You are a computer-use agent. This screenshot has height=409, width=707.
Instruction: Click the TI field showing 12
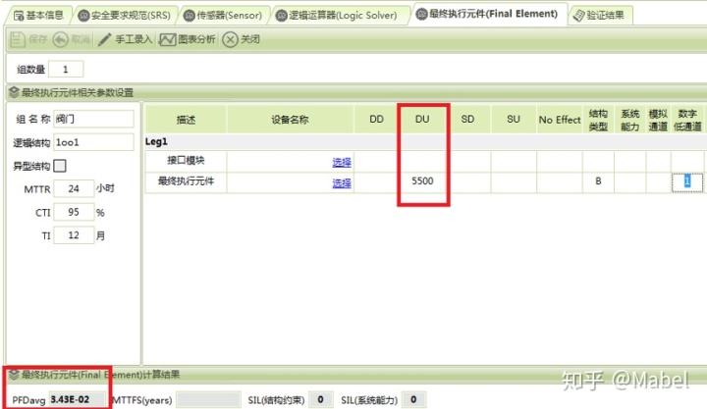pos(74,235)
